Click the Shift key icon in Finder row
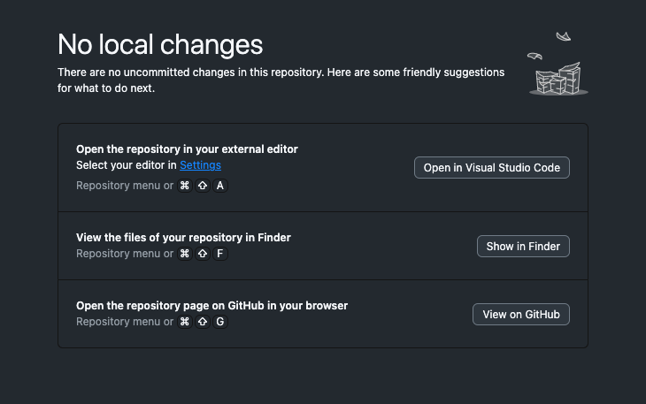646x404 pixels. [203, 254]
